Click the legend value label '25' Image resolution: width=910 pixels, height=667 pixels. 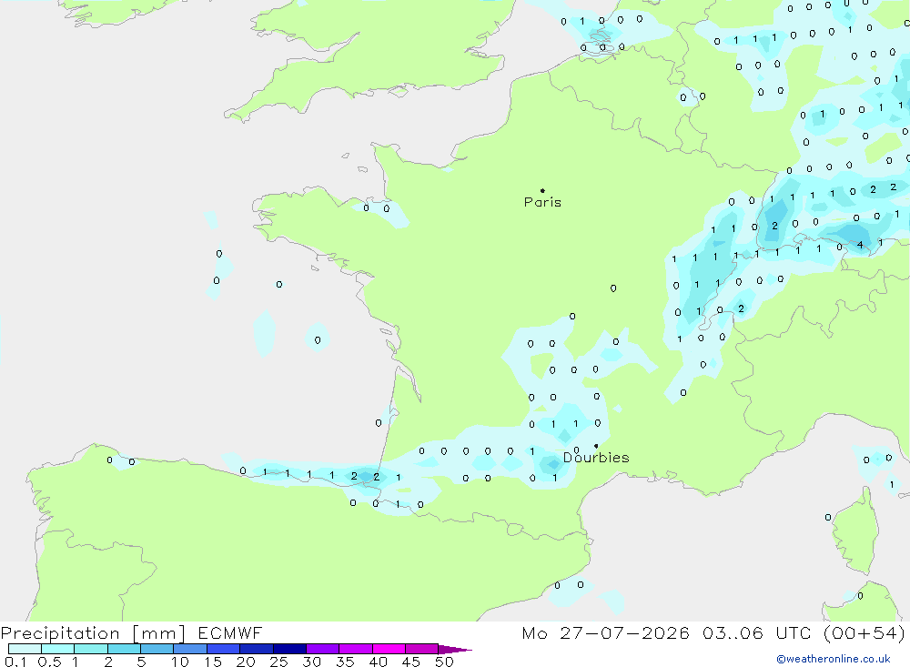(278, 662)
